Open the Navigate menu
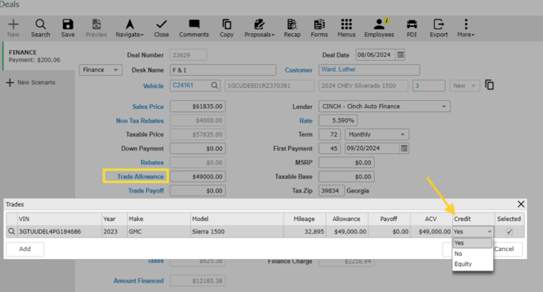The height and width of the screenshot is (292, 543). point(129,28)
